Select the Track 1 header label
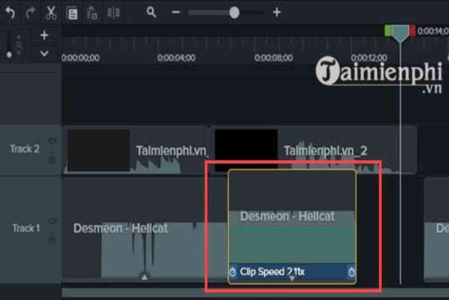Image resolution: width=449 pixels, height=300 pixels. coord(26,228)
